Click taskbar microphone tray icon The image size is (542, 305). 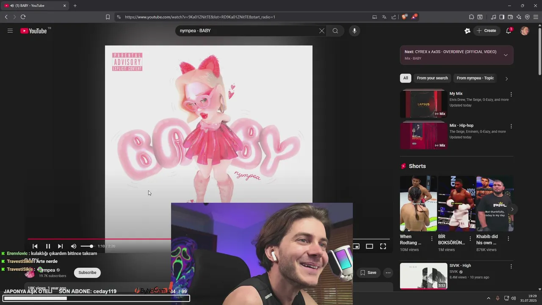coord(498,298)
